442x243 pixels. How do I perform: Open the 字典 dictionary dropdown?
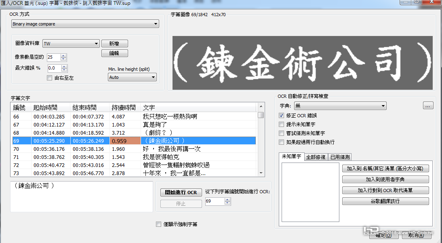[340, 106]
